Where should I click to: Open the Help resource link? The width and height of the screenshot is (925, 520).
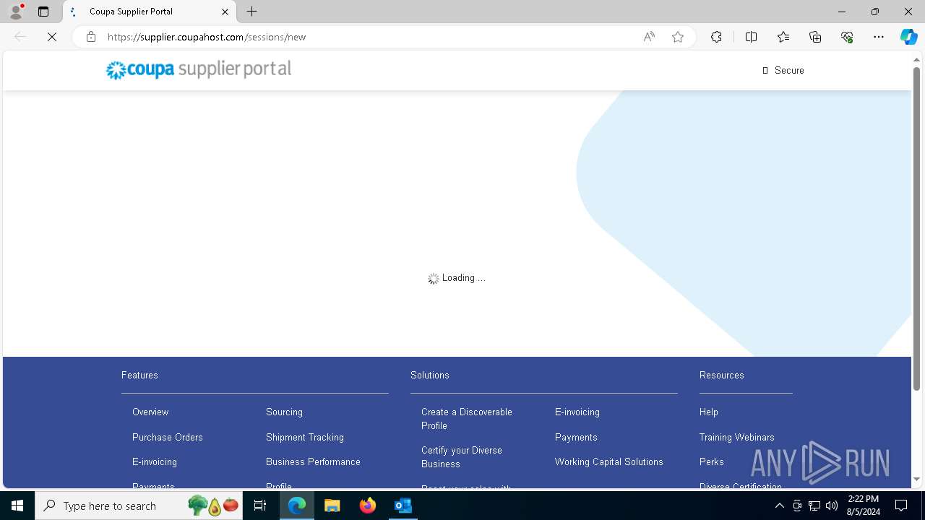709,412
